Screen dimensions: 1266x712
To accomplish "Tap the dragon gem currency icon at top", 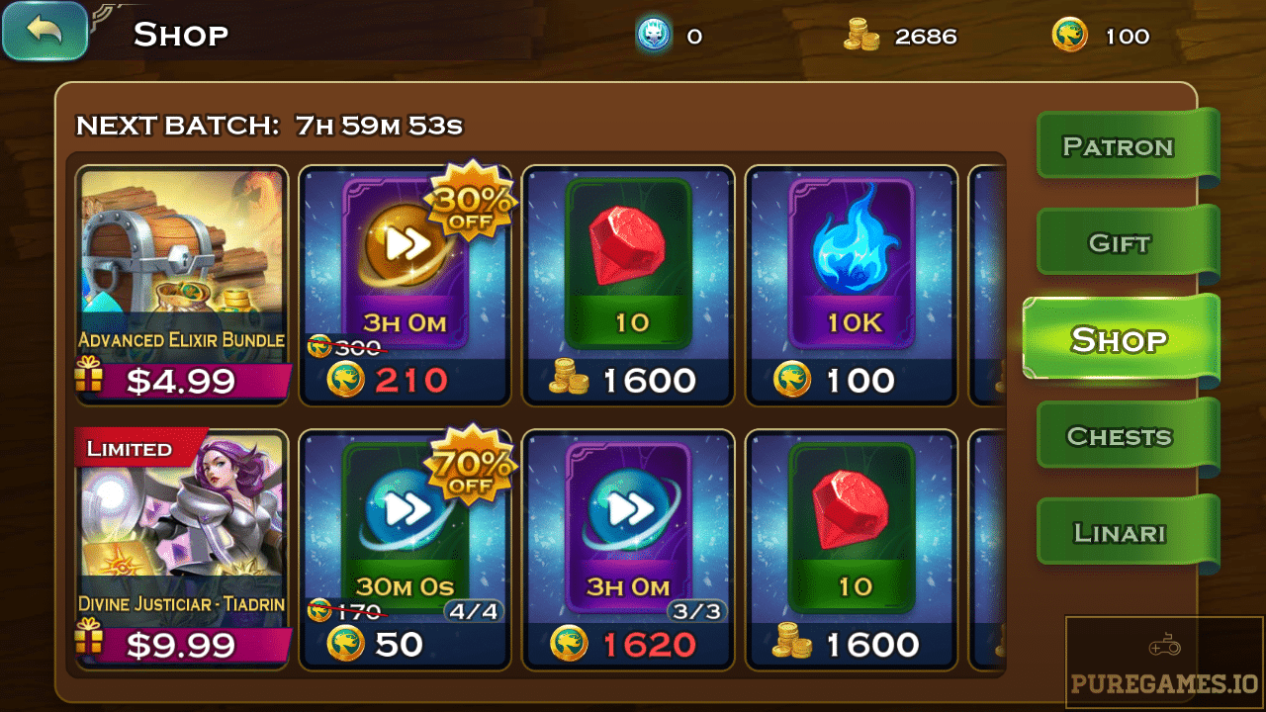I will 1070,37.
